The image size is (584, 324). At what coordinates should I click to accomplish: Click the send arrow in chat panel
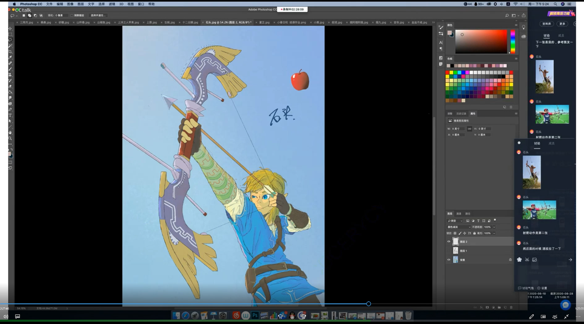tap(570, 260)
